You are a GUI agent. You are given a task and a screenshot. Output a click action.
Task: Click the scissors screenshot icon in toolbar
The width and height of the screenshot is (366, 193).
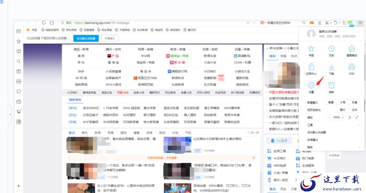point(327,22)
